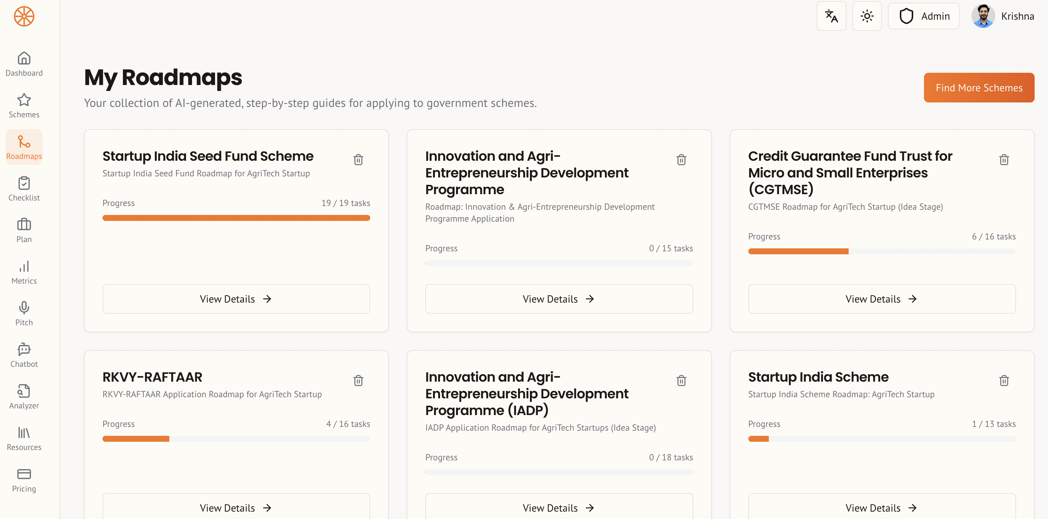1048x519 pixels.
Task: Switch to Roadmaps in the sidebar
Action: click(24, 147)
